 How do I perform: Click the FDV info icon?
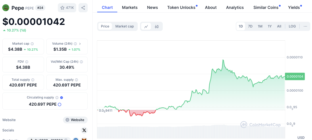pos(27,62)
